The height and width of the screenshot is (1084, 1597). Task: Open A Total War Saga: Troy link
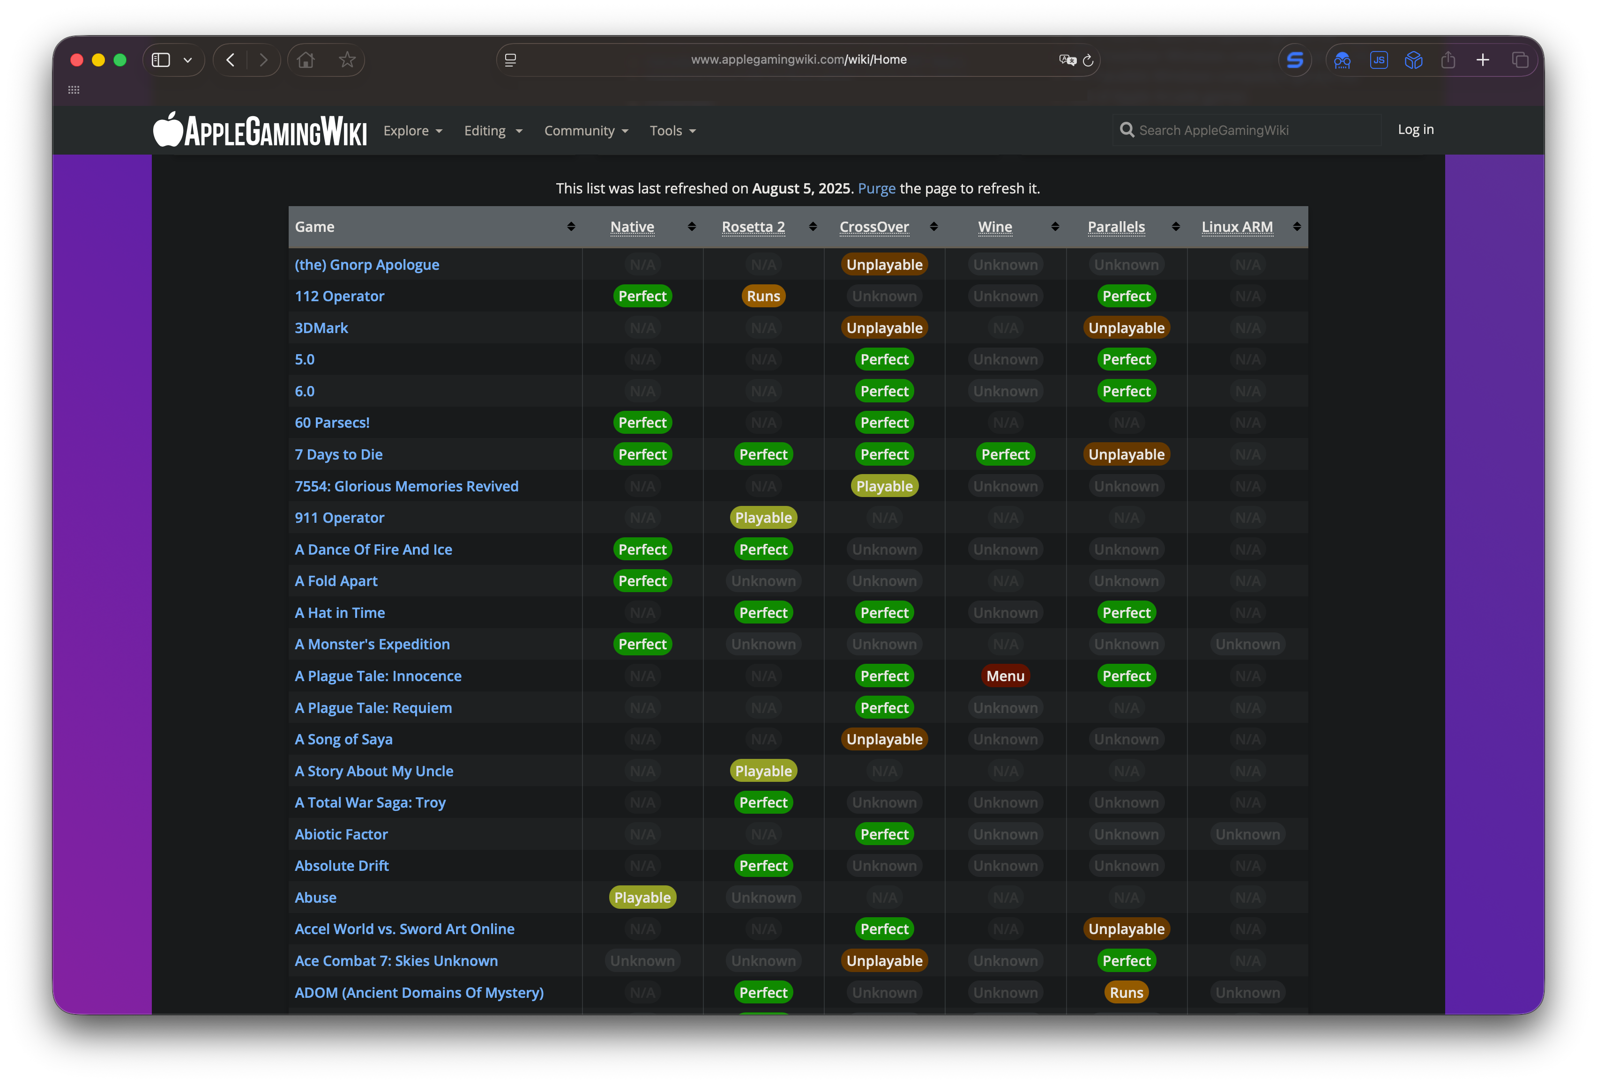tap(370, 802)
